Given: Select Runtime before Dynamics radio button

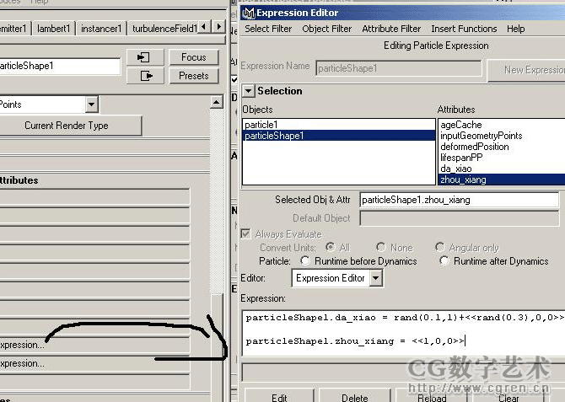Looking at the screenshot, I should [304, 260].
